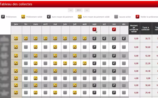Click déc euro icon in 28,72 row
Viewport: 158px width, 98px height.
[x=124, y=39]
